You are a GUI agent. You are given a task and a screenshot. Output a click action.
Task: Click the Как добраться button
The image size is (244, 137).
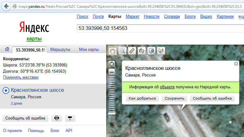pyautogui.click(x=142, y=98)
